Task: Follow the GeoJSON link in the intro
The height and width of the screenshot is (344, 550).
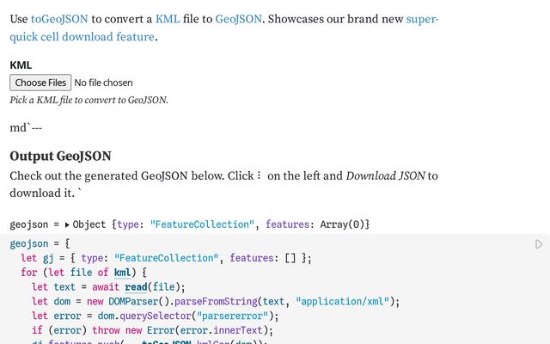Action: [x=239, y=19]
